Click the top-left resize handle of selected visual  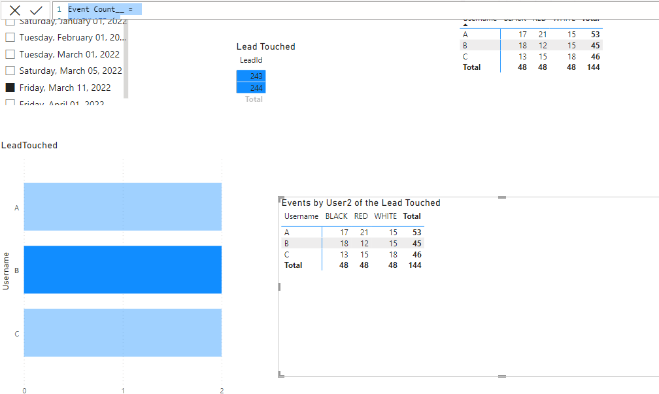280,199
